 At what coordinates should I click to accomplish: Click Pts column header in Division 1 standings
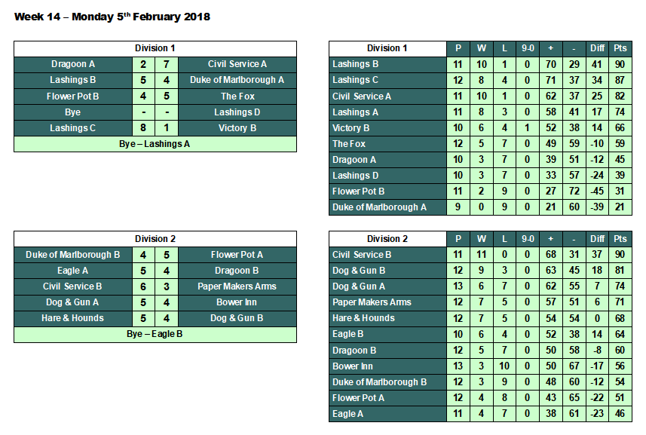[x=620, y=48]
